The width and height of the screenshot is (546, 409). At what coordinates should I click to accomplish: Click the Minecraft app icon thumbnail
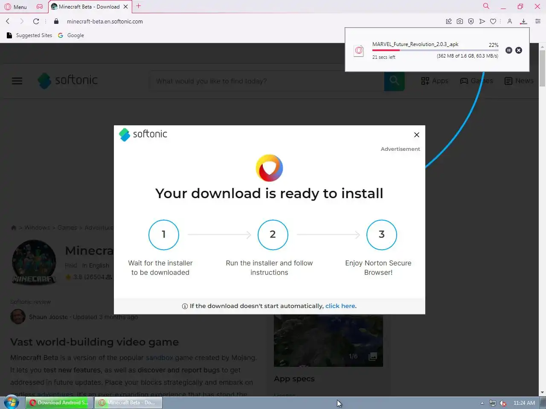point(34,262)
